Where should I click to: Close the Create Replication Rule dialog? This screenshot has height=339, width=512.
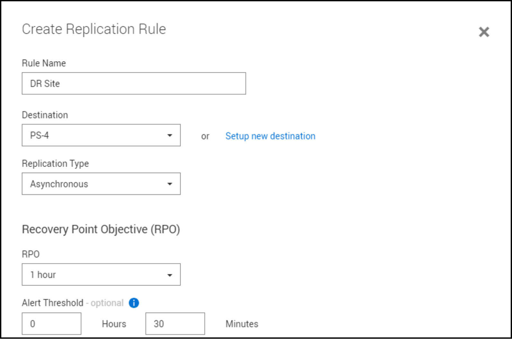[484, 32]
